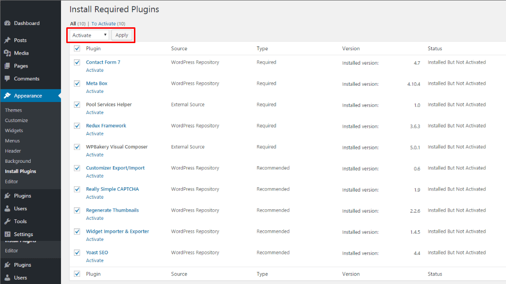Activate the Really Simple CAPTCHA plugin
This screenshot has height=284, width=506.
coord(95,197)
